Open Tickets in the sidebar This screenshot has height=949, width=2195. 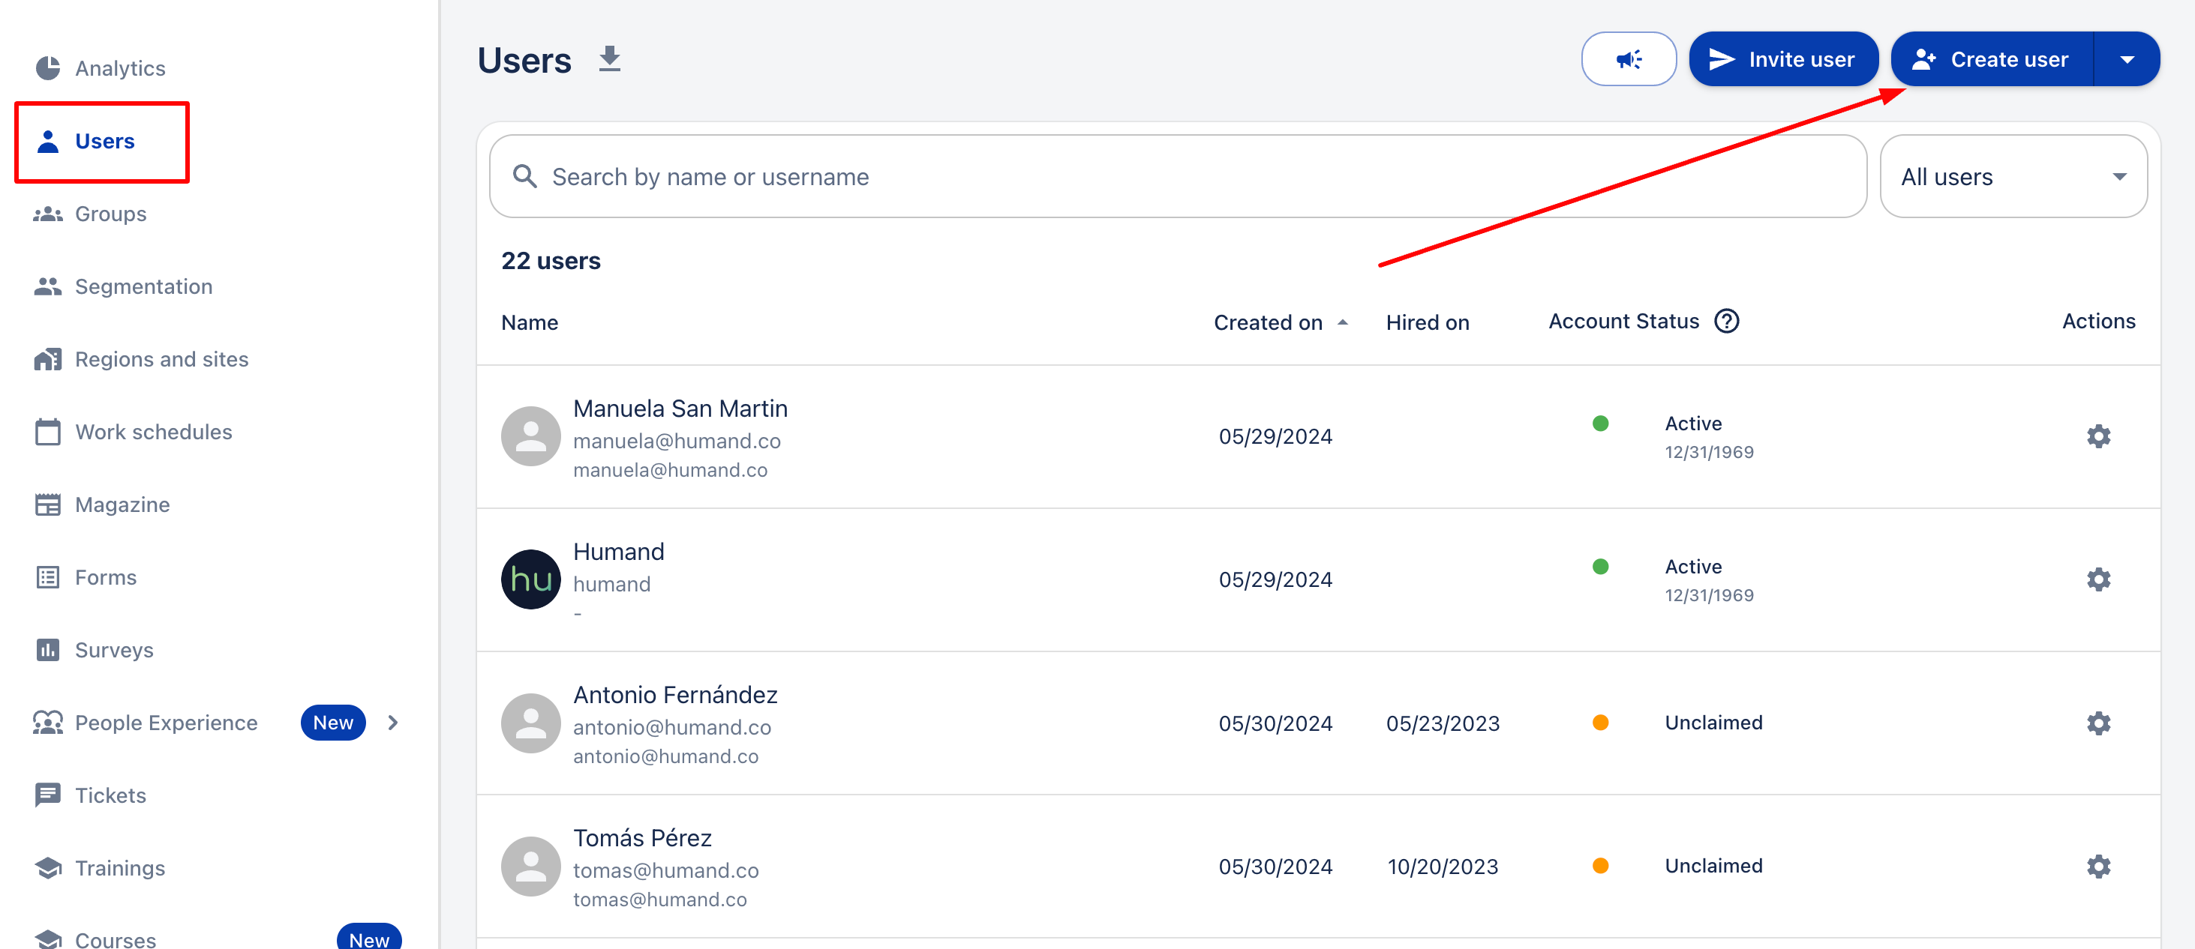click(x=111, y=795)
